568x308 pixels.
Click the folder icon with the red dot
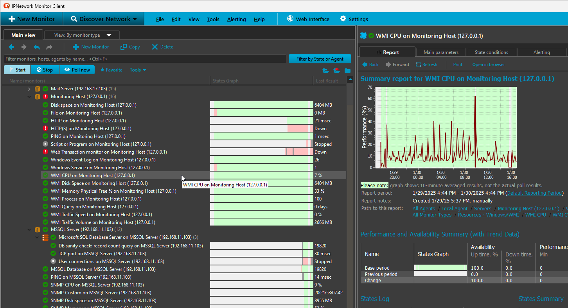pyautogui.click(x=337, y=70)
